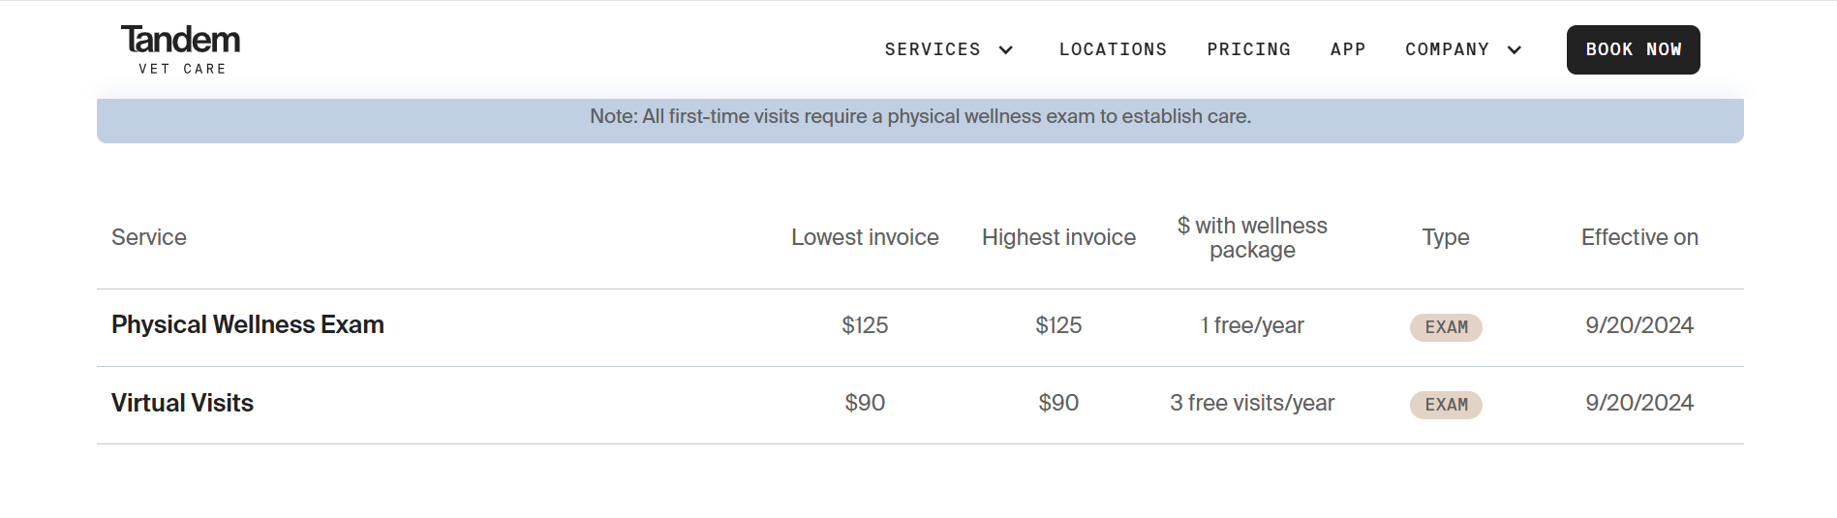Click the first-time visits note banner
The image size is (1837, 518).
[x=920, y=117]
